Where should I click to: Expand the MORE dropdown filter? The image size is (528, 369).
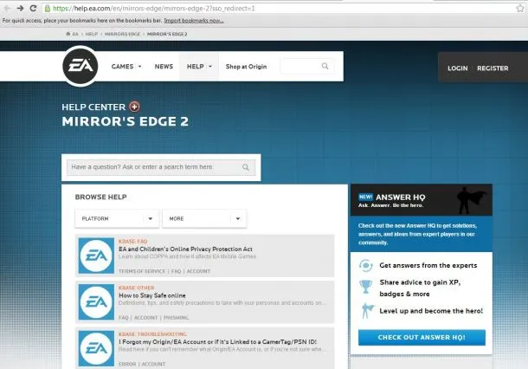(204, 218)
